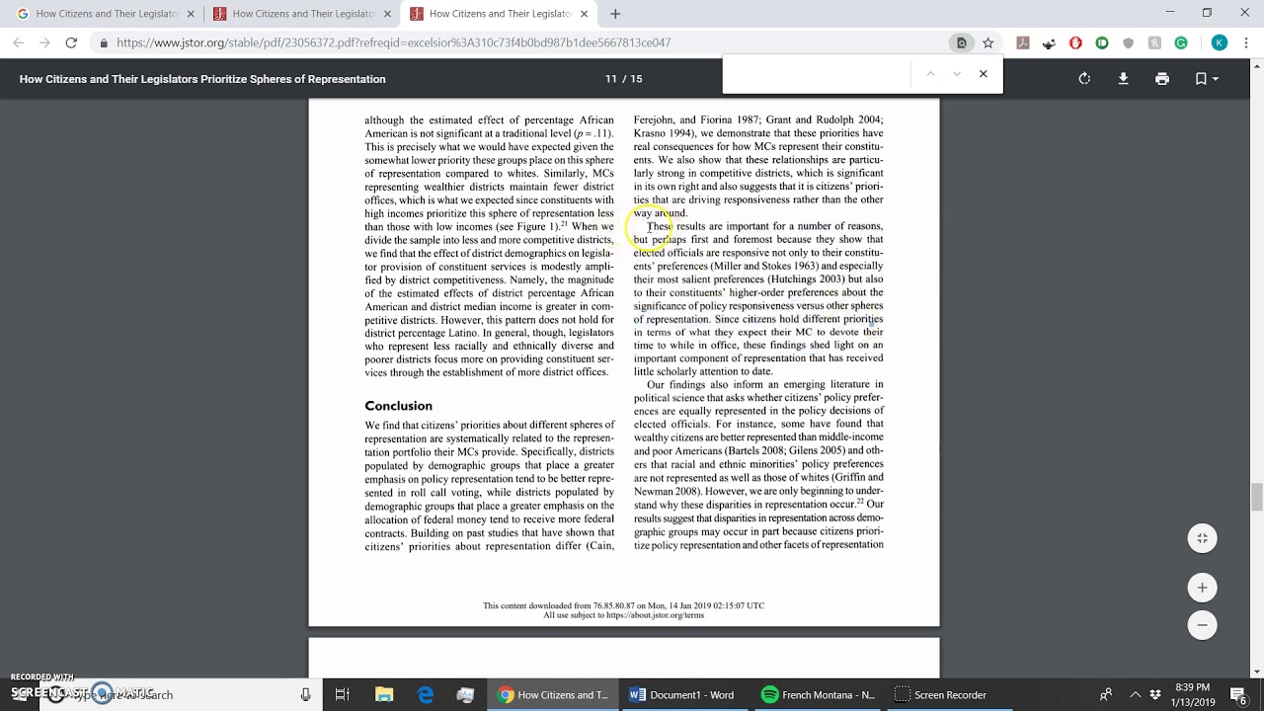1264x711 pixels.
Task: Go back in browser history
Action: pos(18,42)
